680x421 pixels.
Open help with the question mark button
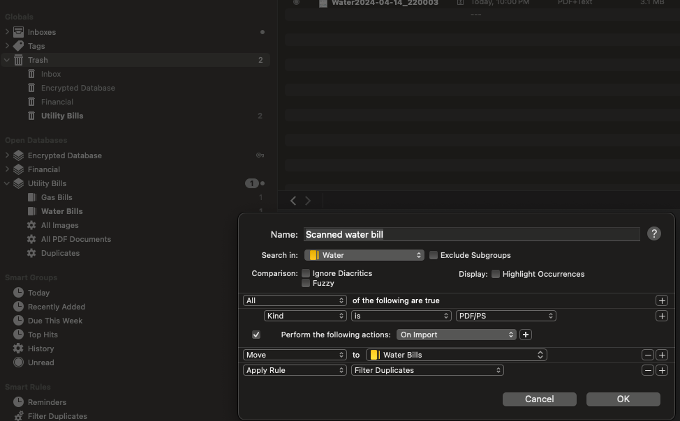(654, 234)
